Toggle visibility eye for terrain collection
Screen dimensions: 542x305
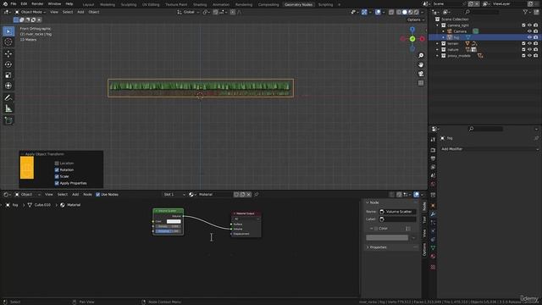[529, 43]
